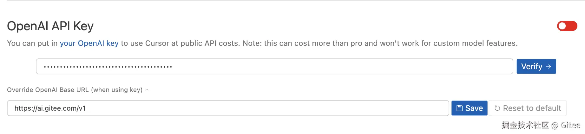Reset the base URL to default
The width and height of the screenshot is (585, 134).
tap(528, 108)
